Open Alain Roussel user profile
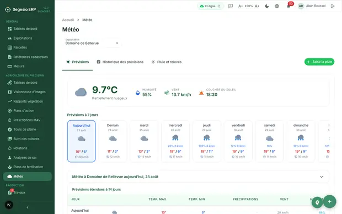The width and height of the screenshot is (342, 214). point(312,6)
